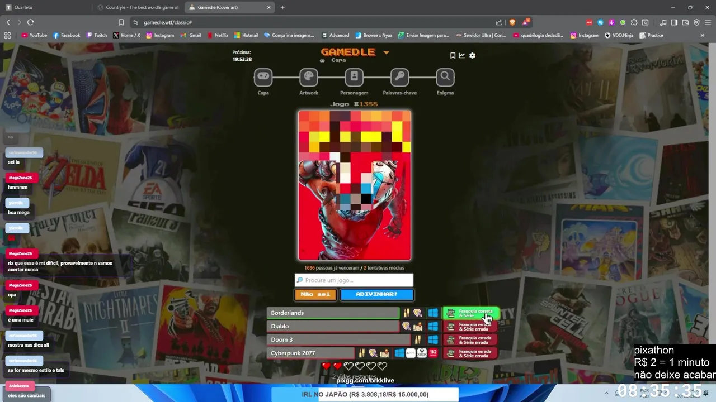This screenshot has height=402, width=716.
Task: Click the share page icon
Action: pyautogui.click(x=498, y=22)
